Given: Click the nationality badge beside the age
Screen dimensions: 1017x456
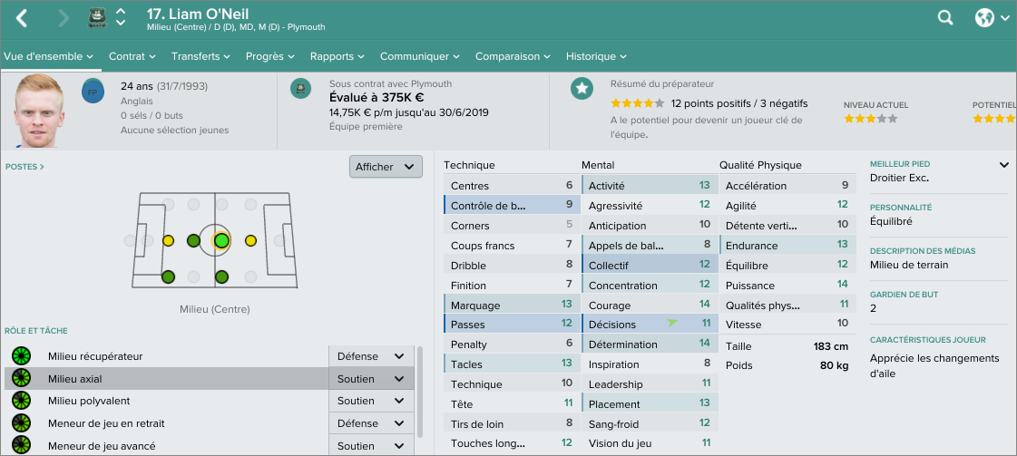Looking at the screenshot, I should [92, 92].
